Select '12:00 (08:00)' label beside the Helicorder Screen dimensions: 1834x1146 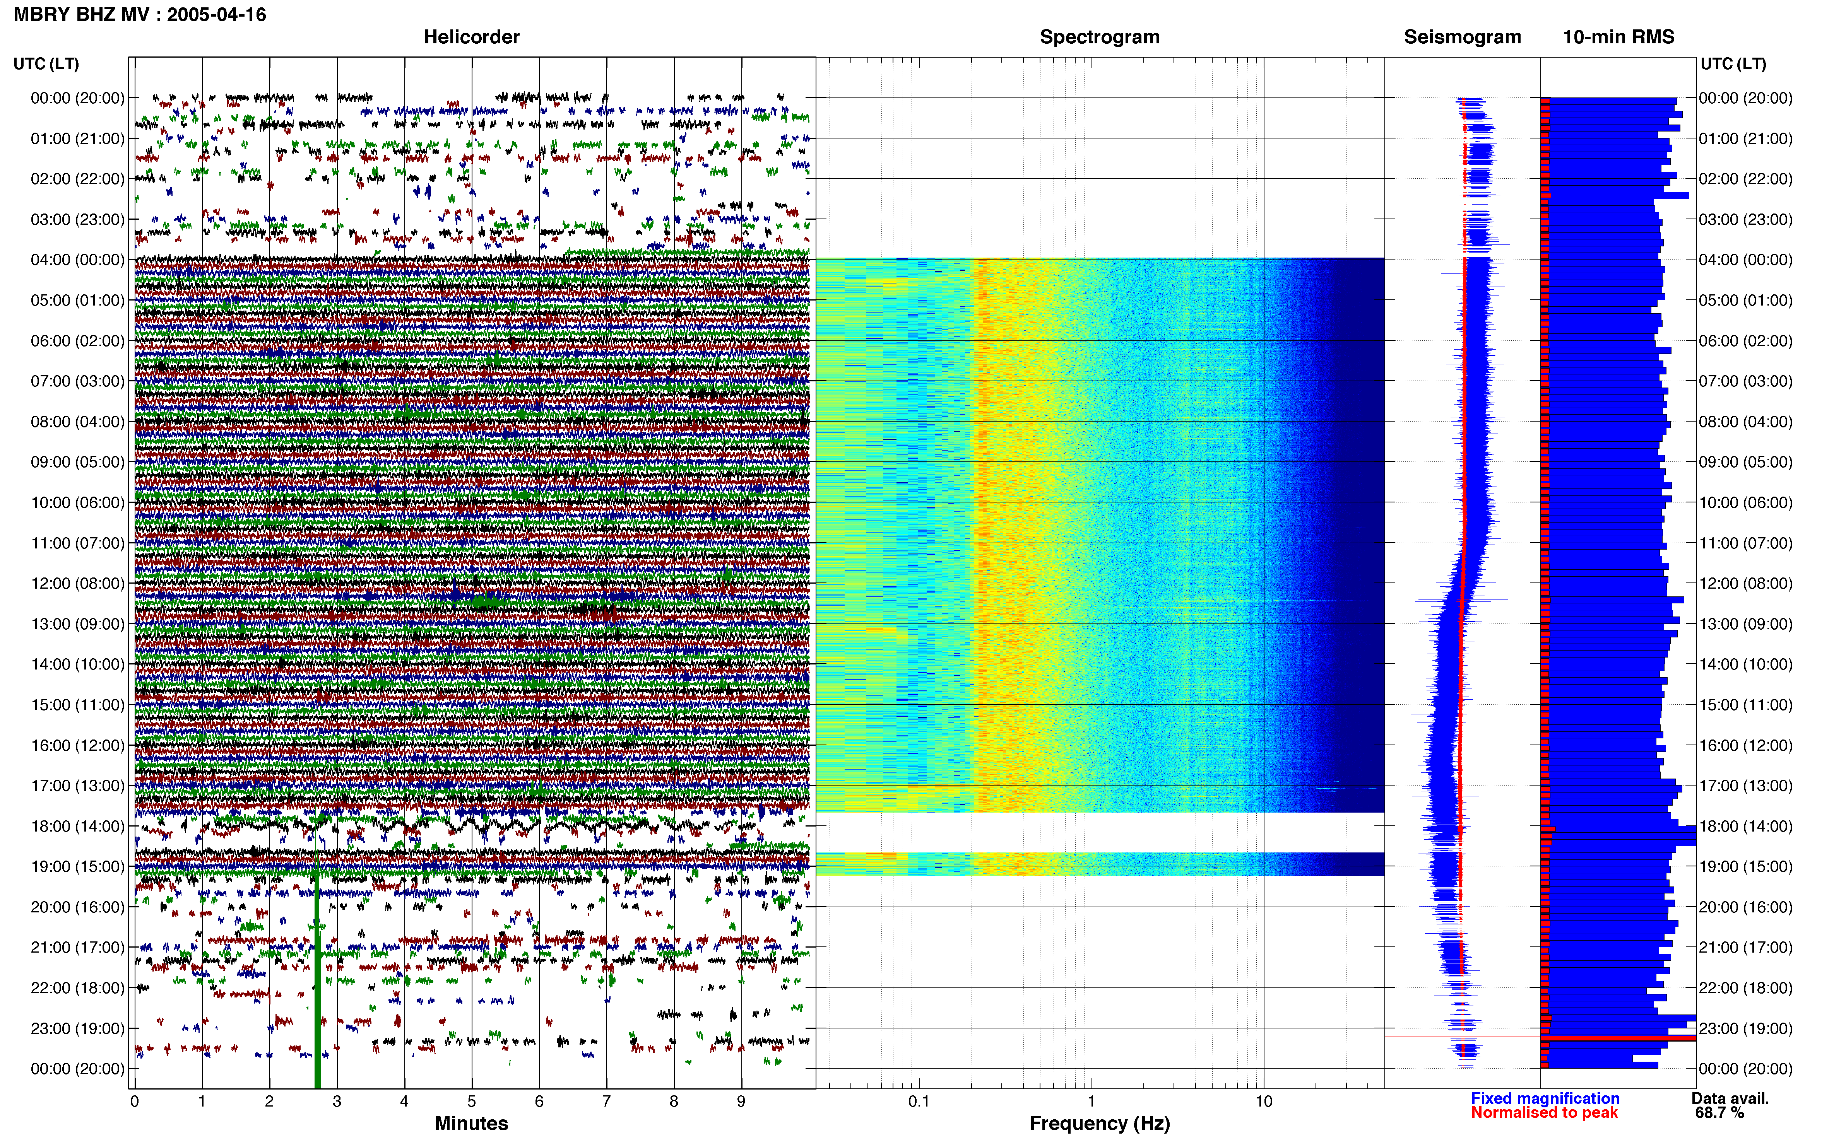77,584
